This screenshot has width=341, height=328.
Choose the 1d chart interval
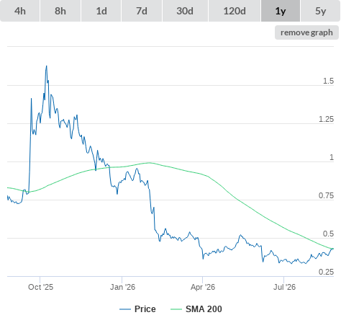point(101,11)
